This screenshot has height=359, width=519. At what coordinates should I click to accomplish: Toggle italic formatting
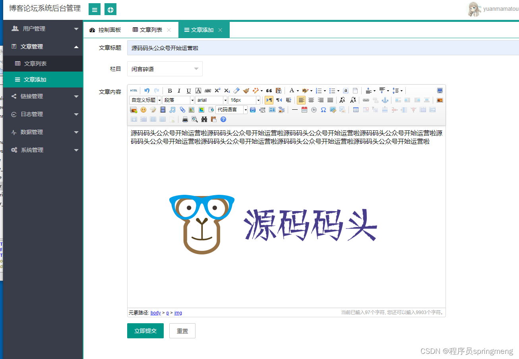point(179,90)
